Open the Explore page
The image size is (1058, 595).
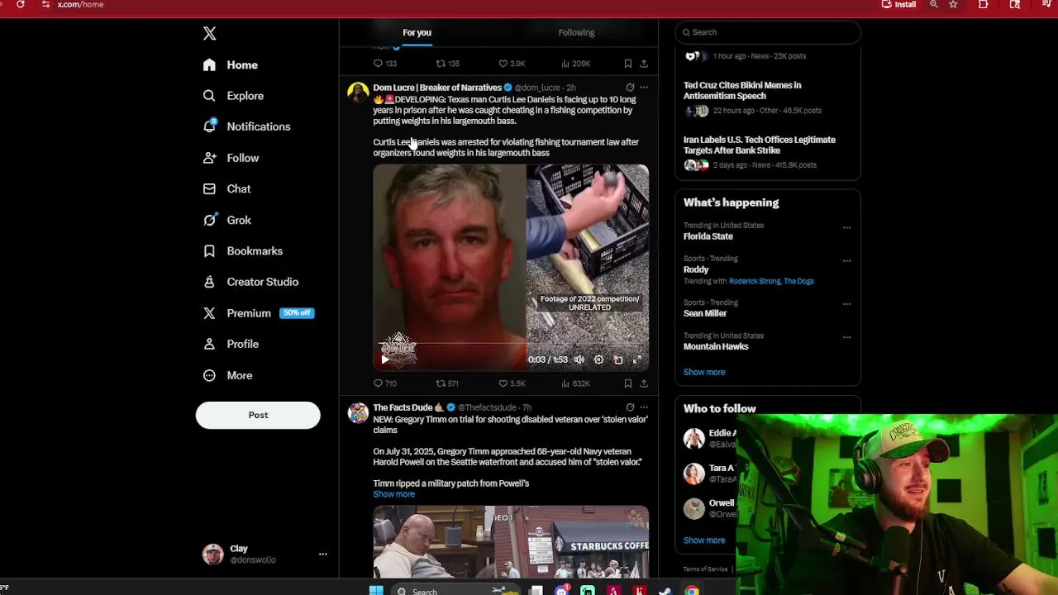(x=233, y=96)
